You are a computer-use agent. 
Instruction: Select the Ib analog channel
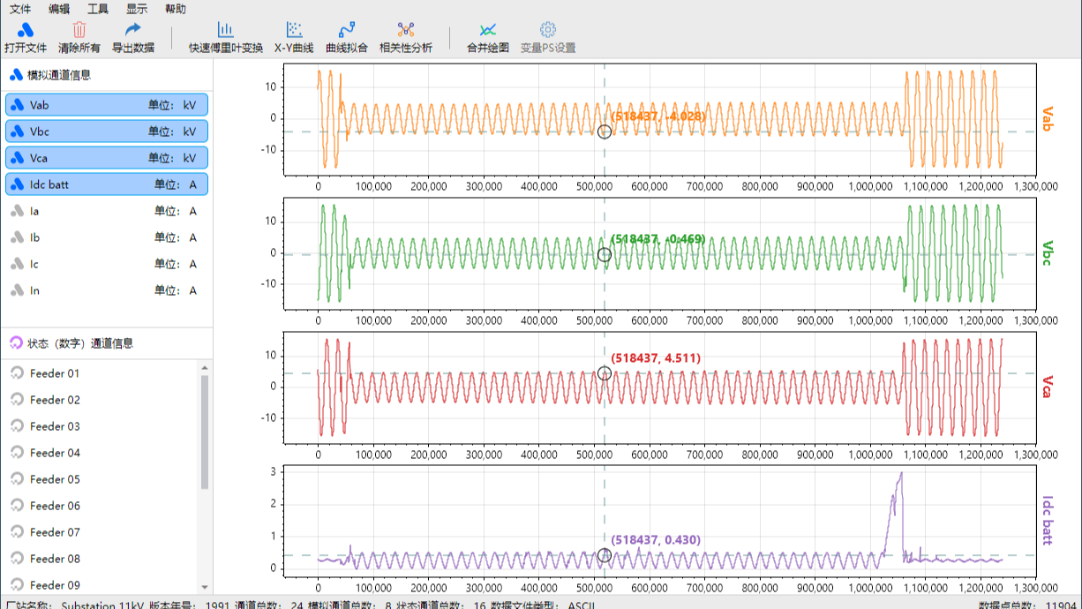107,237
